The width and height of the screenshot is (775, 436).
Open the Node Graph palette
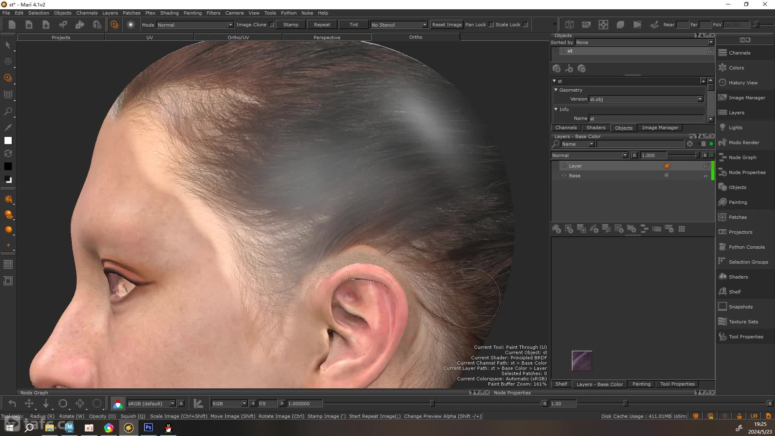pyautogui.click(x=742, y=157)
